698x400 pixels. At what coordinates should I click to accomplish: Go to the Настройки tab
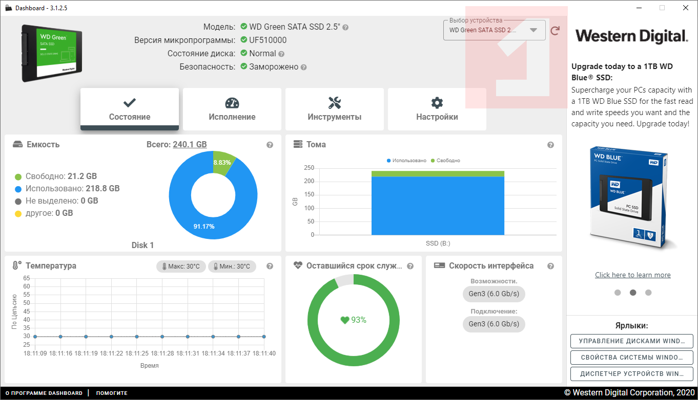pos(437,109)
